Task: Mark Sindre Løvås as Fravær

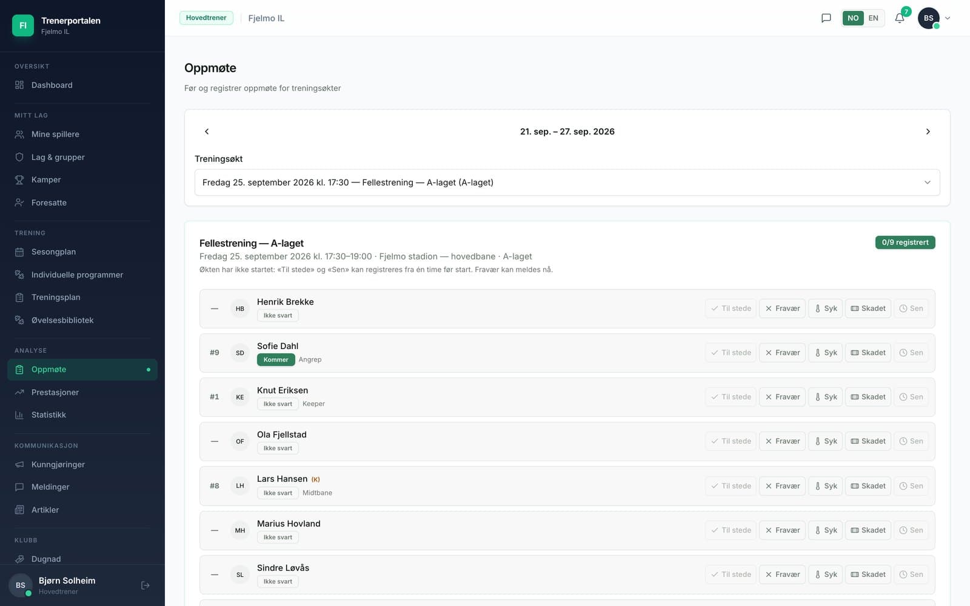Action: point(782,574)
